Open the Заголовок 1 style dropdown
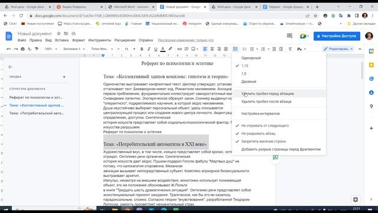The height and width of the screenshot is (213, 378). 74,49
